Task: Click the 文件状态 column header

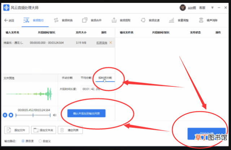Action: [195, 33]
